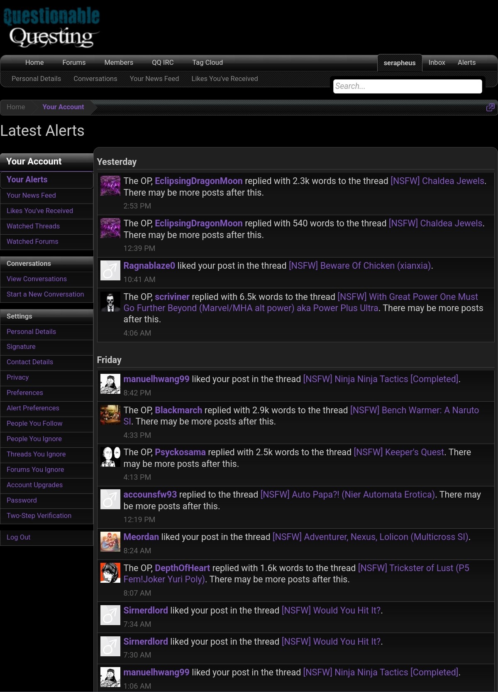Open the Beware Of Chicken thread link
Viewport: 498px width, 692px height.
tap(360, 266)
